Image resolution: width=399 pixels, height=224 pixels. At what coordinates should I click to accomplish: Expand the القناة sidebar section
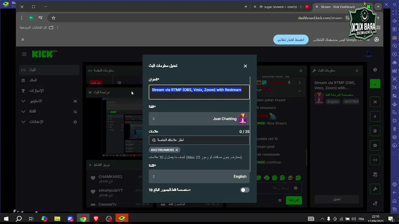tap(23, 111)
